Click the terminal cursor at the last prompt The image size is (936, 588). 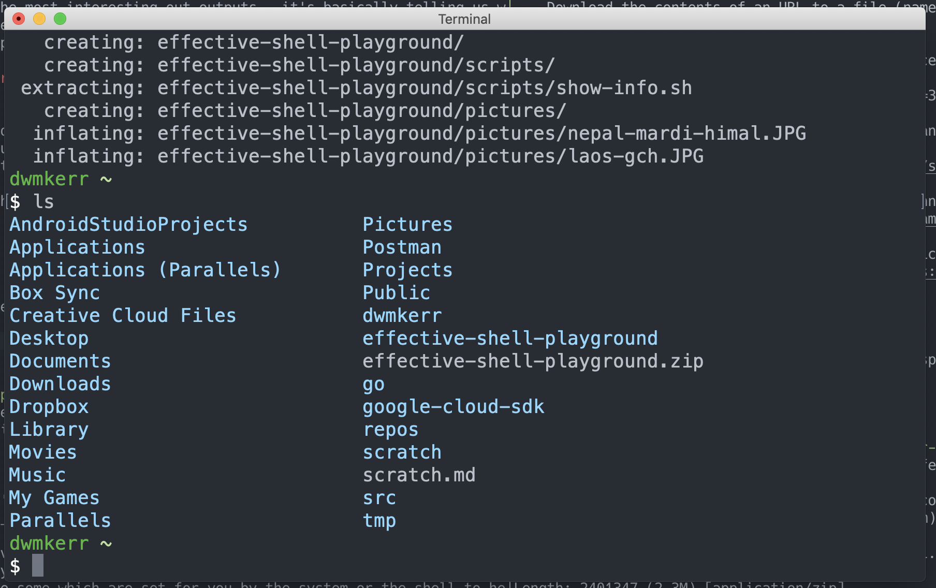point(38,565)
